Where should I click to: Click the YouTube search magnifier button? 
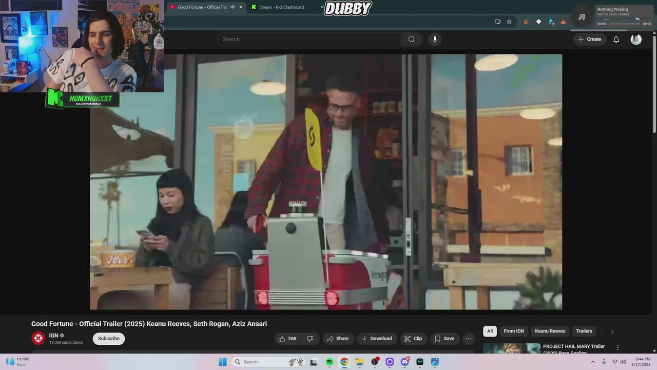tap(412, 39)
